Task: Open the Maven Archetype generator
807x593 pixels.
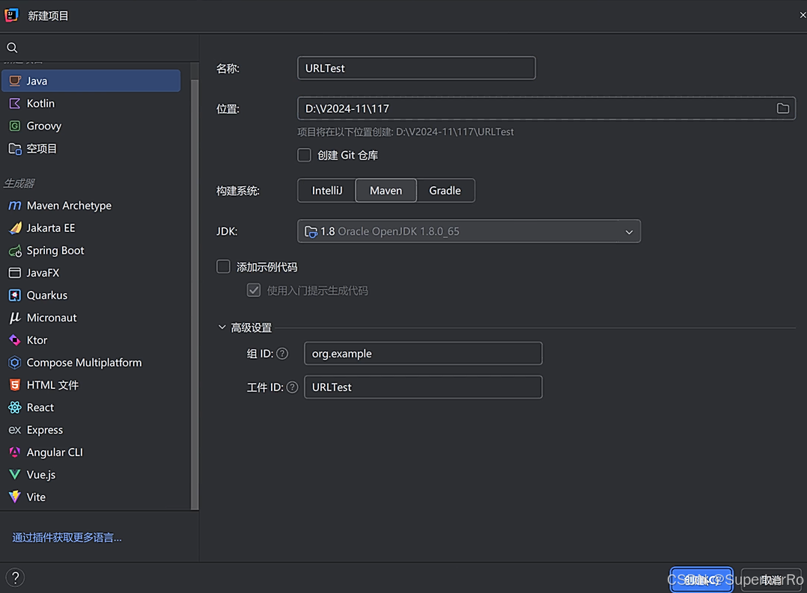Action: [91, 205]
